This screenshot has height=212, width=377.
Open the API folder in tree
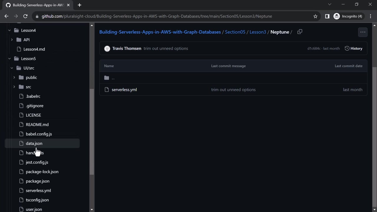pos(27,40)
